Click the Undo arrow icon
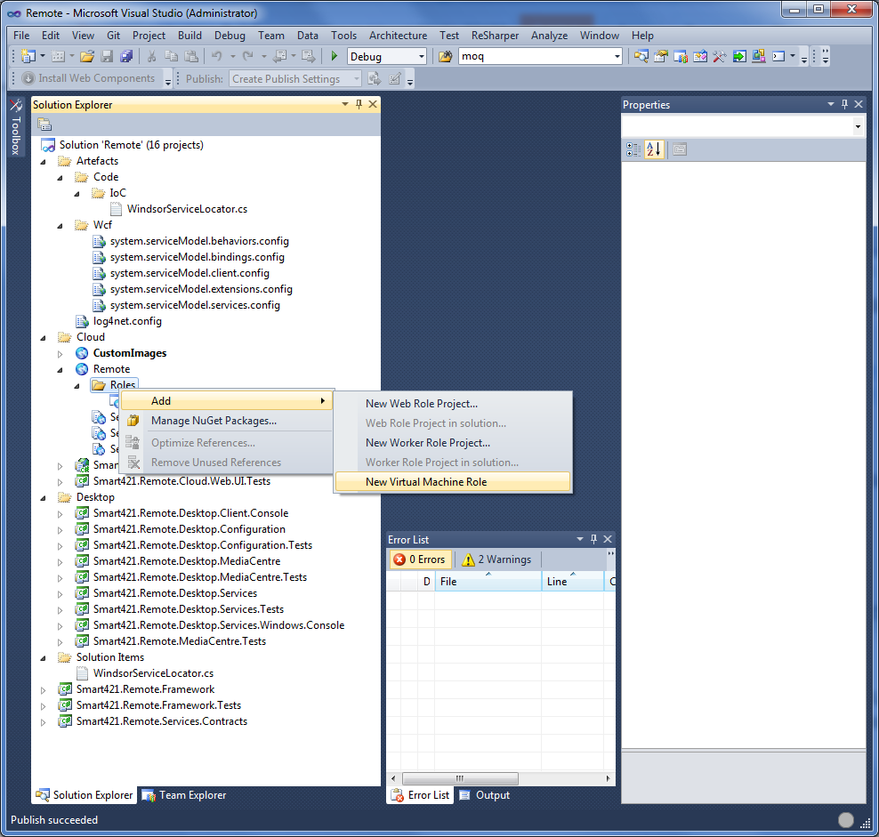The width and height of the screenshot is (879, 837). [217, 56]
